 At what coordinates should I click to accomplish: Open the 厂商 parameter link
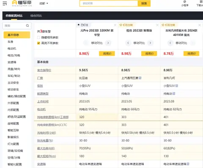click(x=40, y=78)
